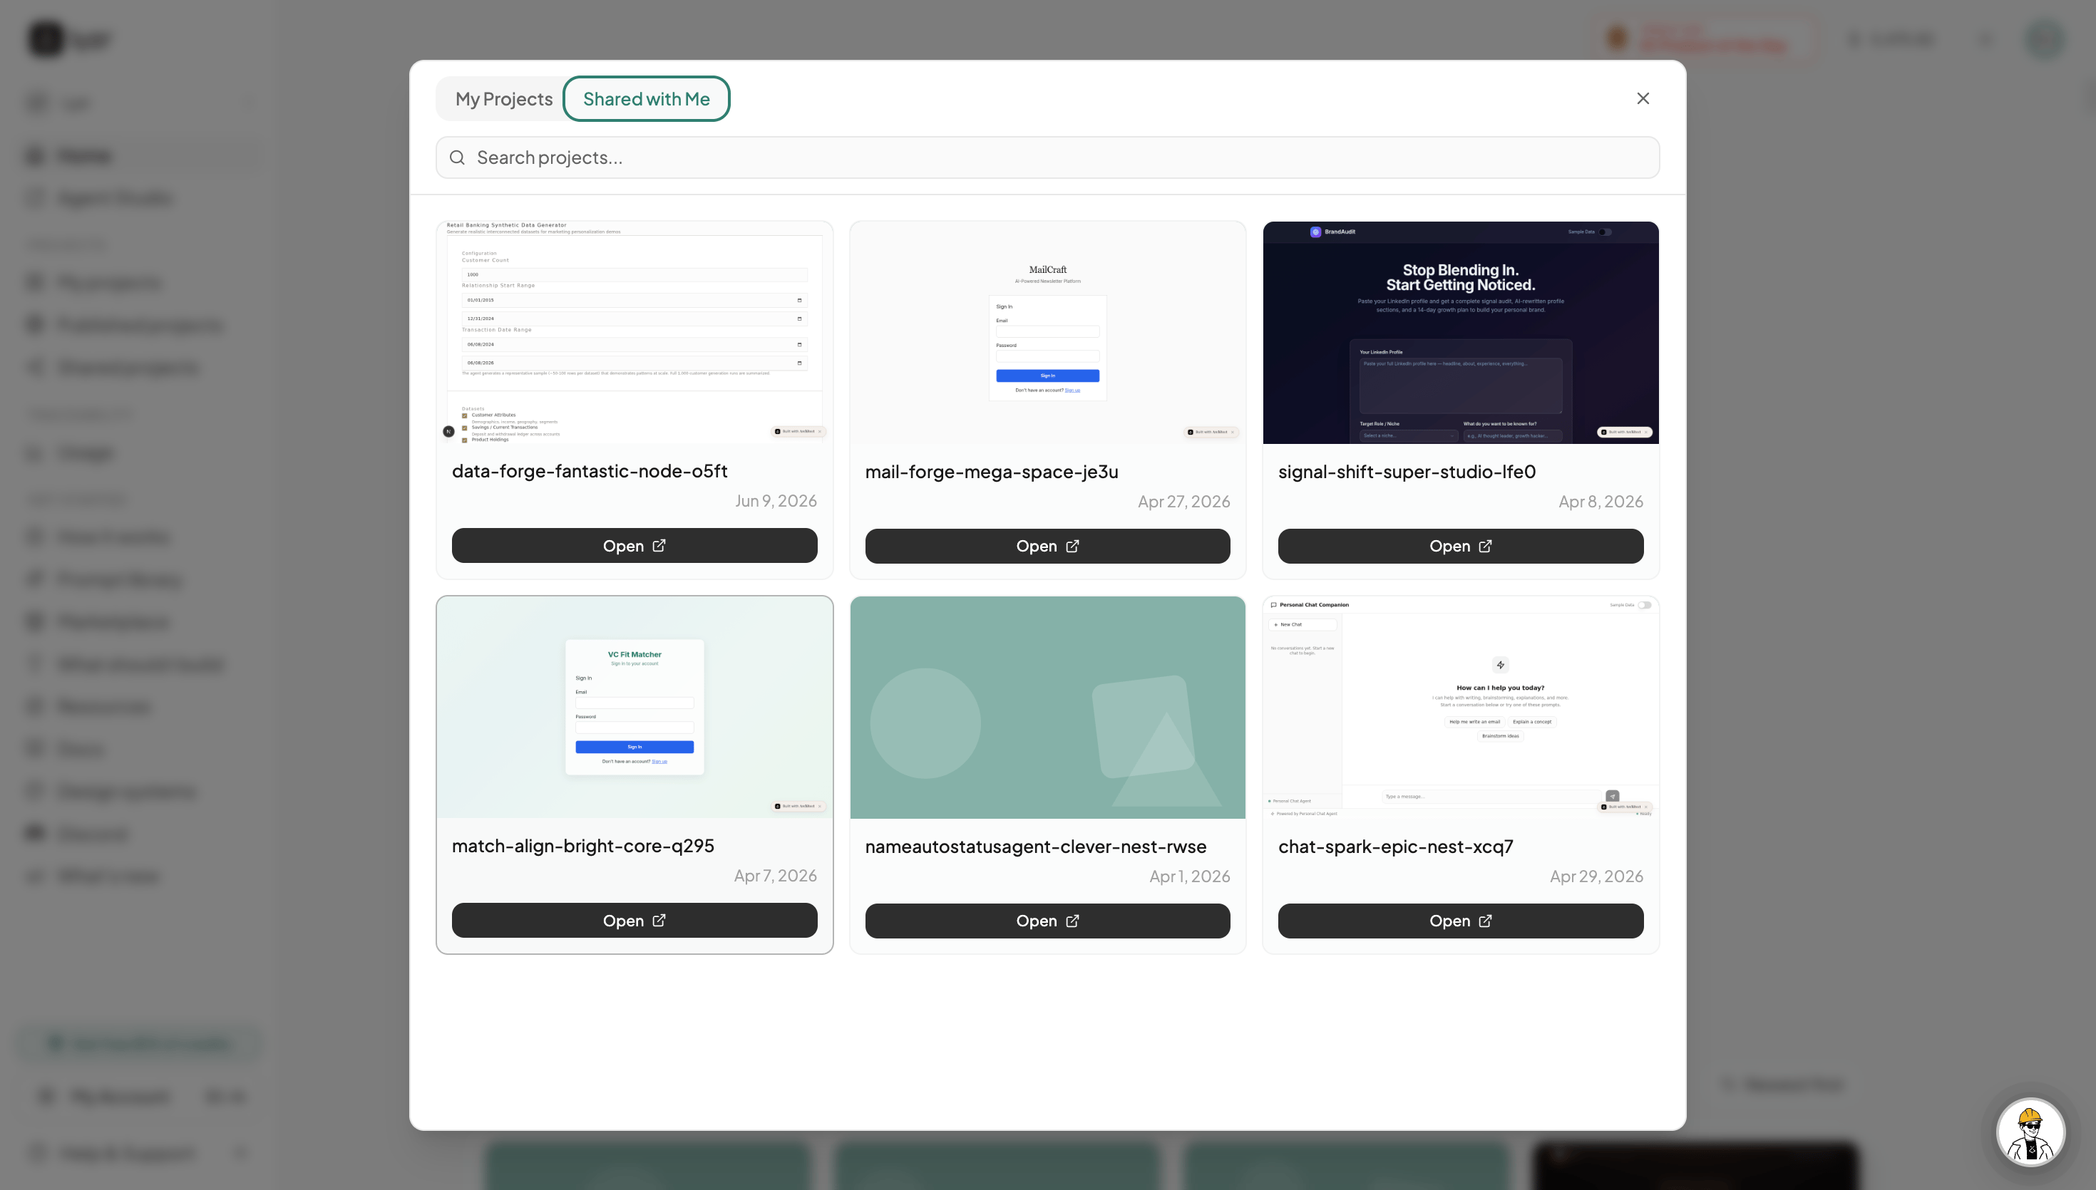Open the helper avatar chat bubble
Image resolution: width=2096 pixels, height=1190 pixels.
[2030, 1133]
